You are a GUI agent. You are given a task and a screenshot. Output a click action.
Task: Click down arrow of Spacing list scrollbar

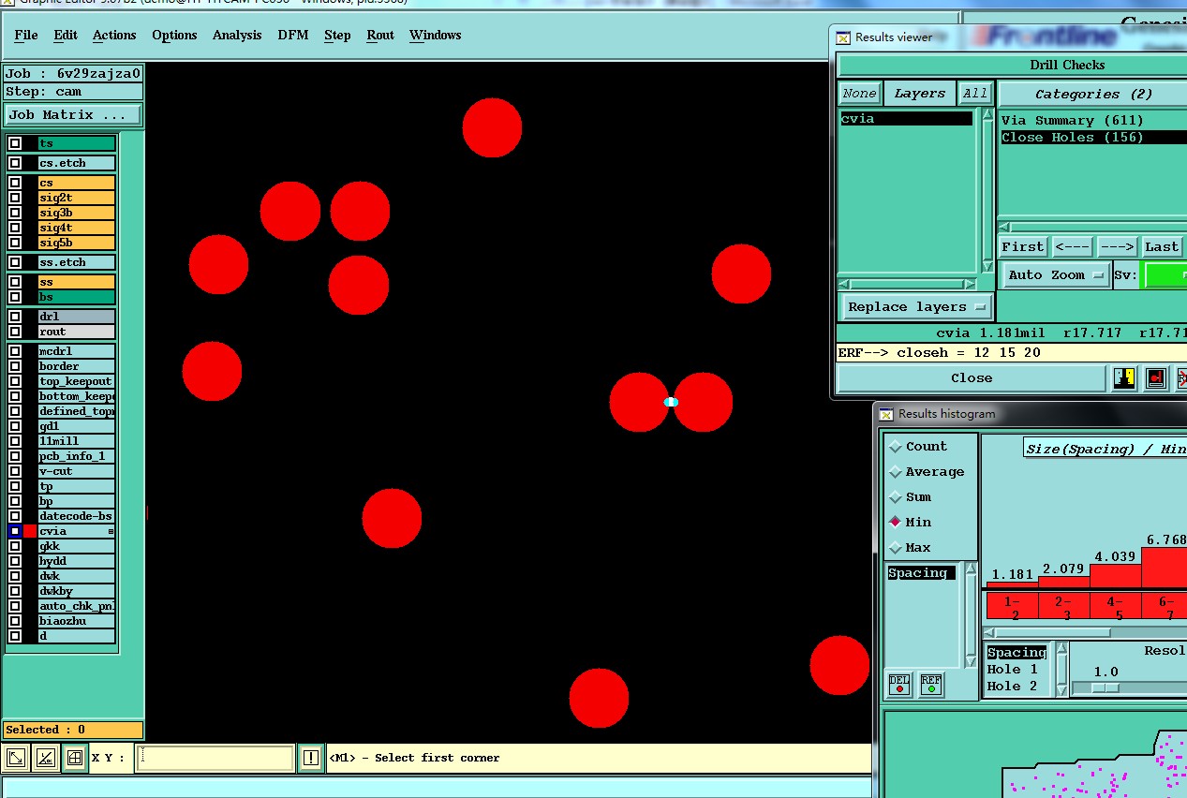(971, 660)
